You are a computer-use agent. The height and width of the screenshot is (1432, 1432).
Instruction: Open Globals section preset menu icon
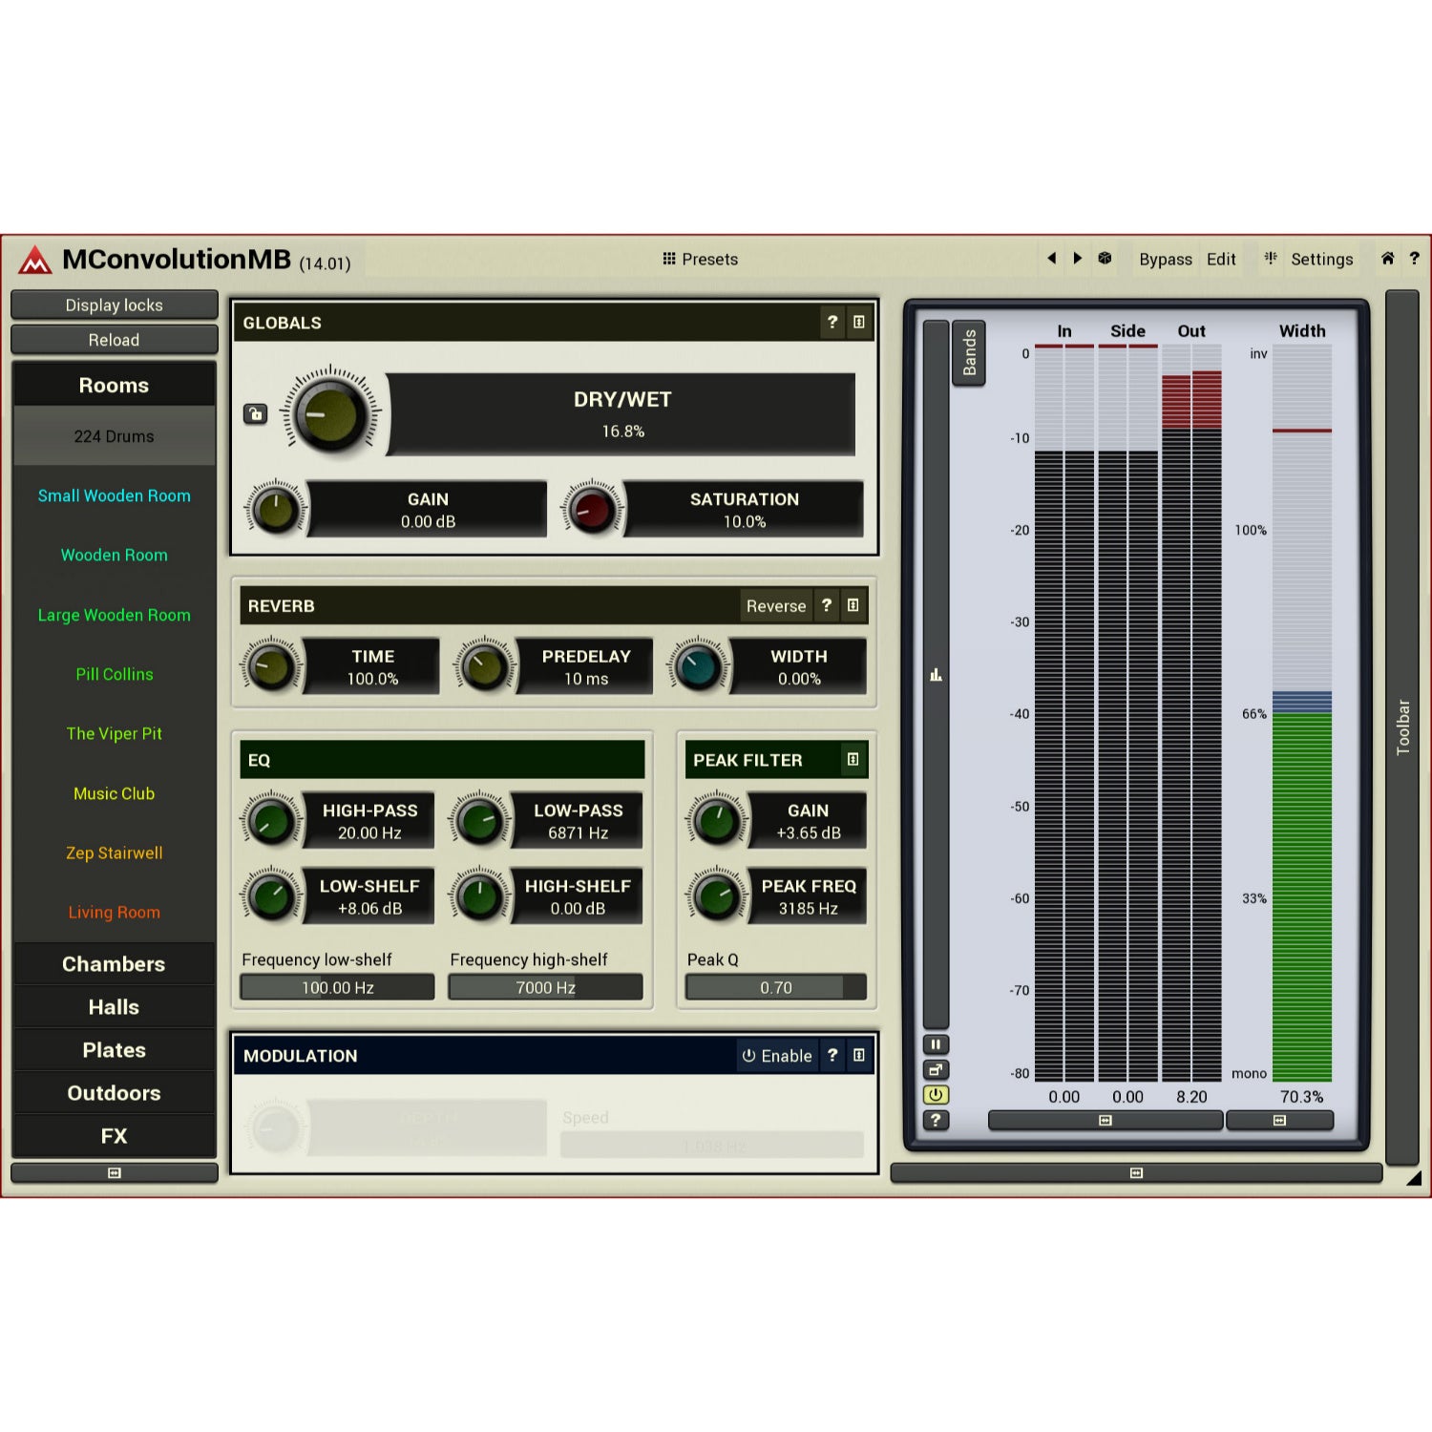[859, 323]
